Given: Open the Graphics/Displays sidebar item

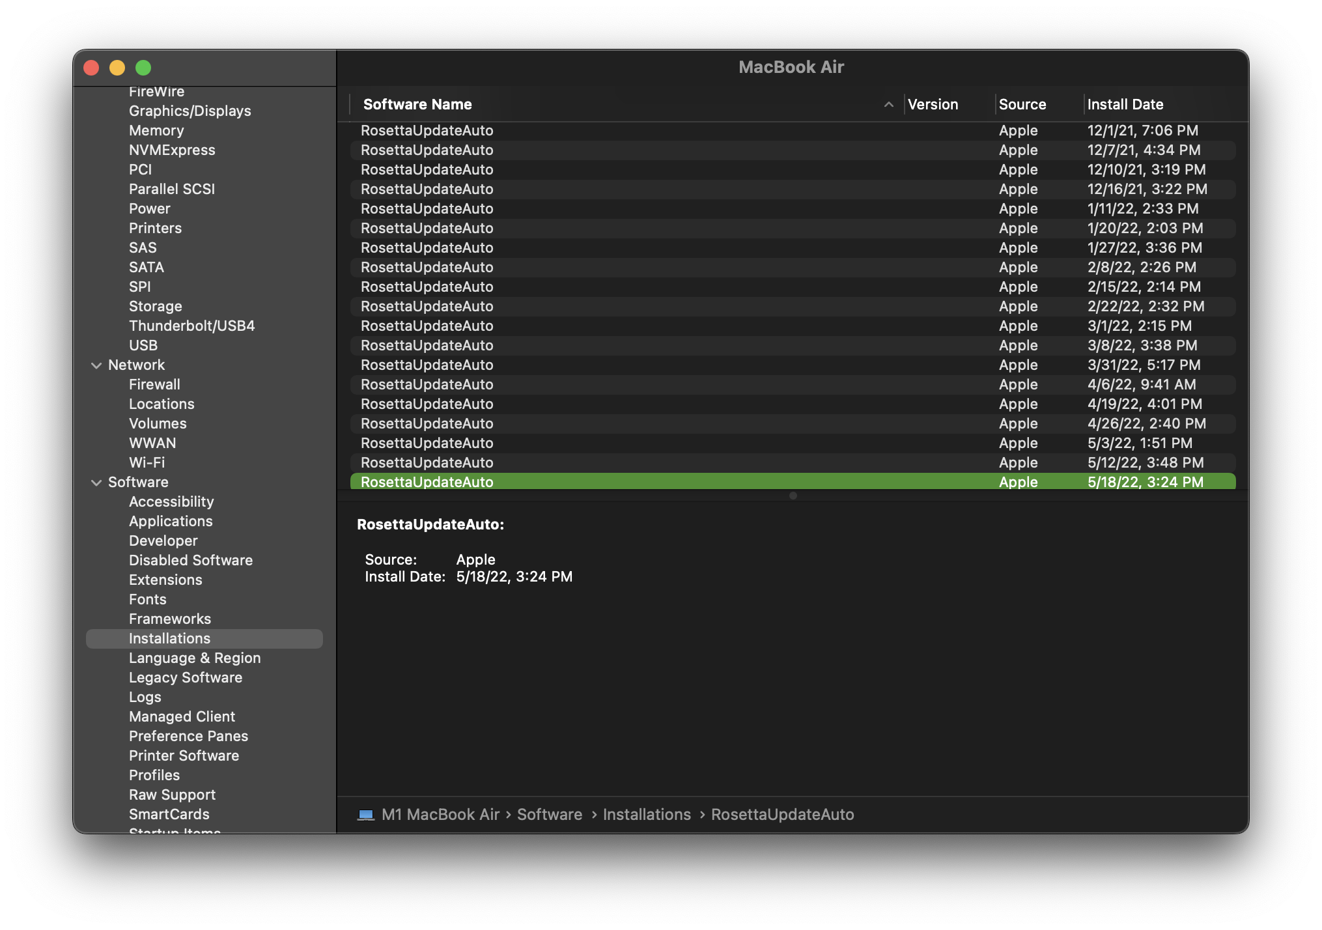Looking at the screenshot, I should coord(190,111).
